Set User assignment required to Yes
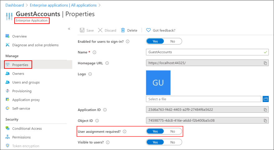274x150 pixels. point(155,131)
